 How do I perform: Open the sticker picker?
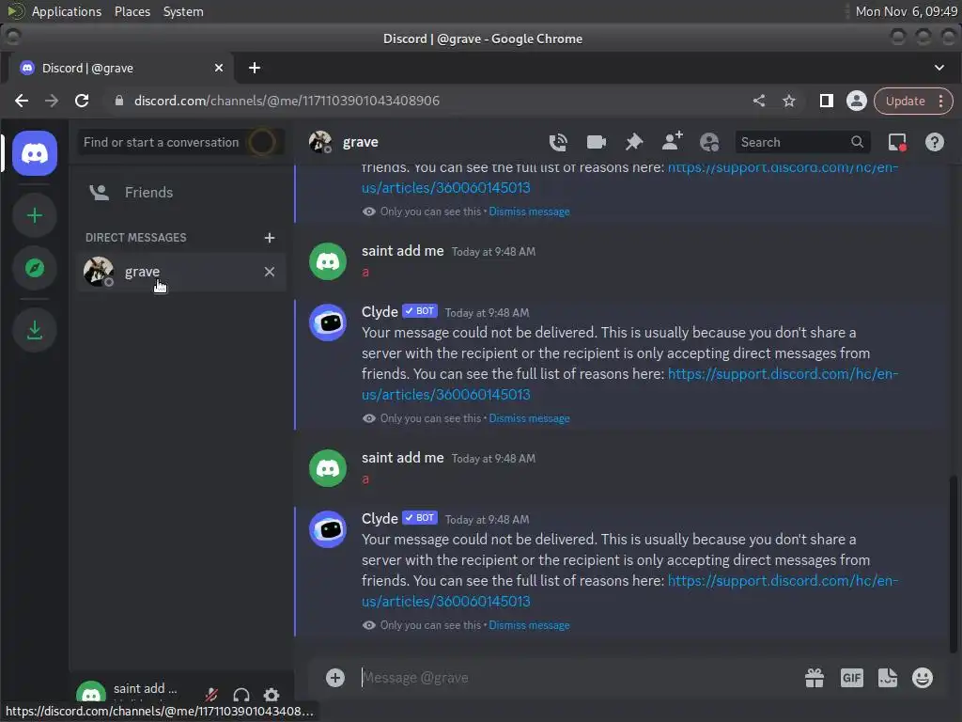[887, 678]
